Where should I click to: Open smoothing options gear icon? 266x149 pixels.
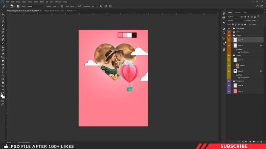click(x=101, y=6)
